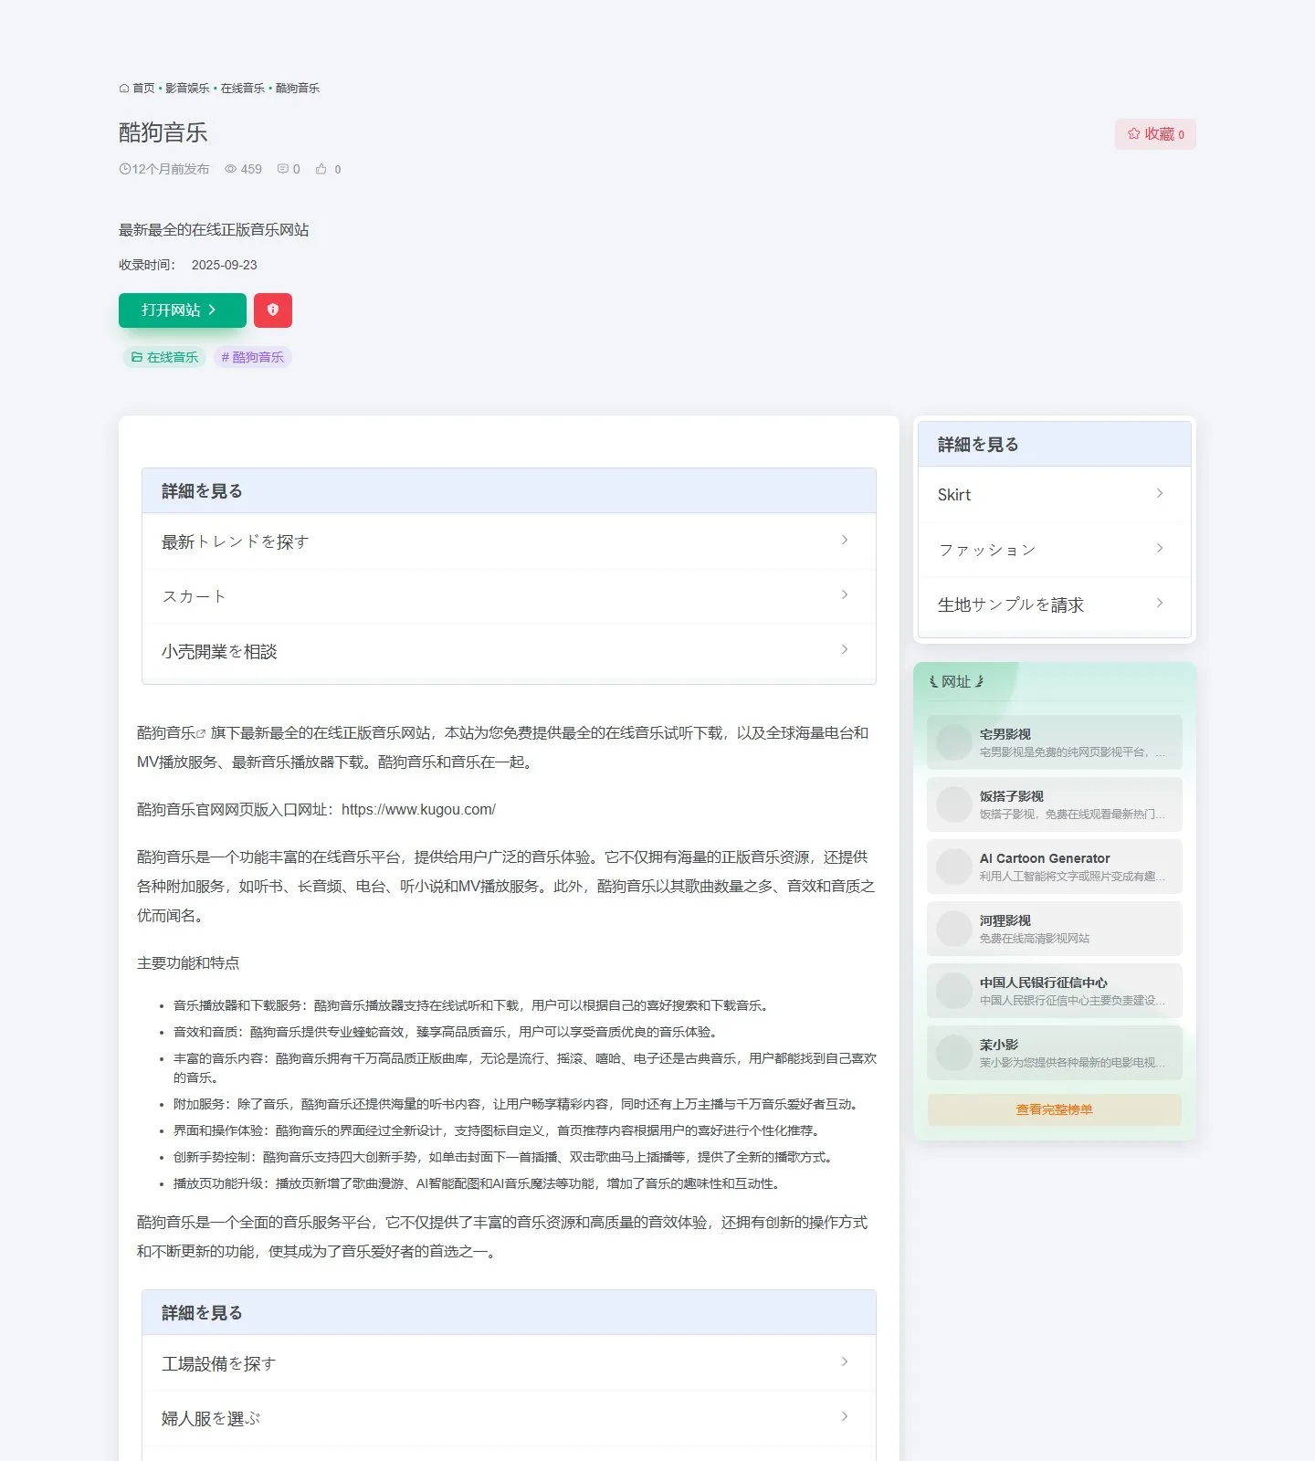The height and width of the screenshot is (1461, 1315).
Task: Select the 在线音乐 folder tag
Action: 164,357
